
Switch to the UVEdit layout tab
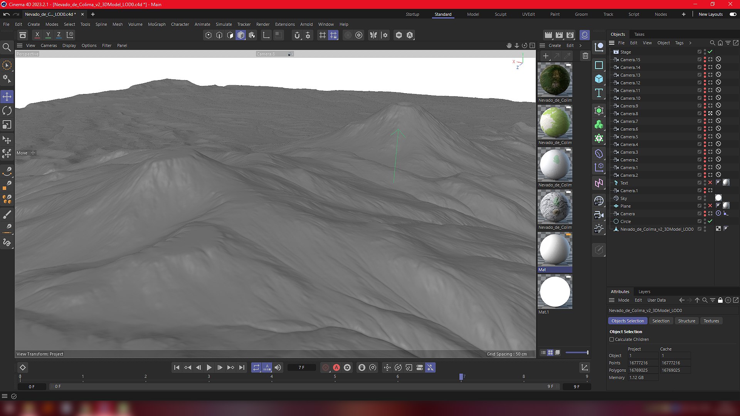point(528,14)
